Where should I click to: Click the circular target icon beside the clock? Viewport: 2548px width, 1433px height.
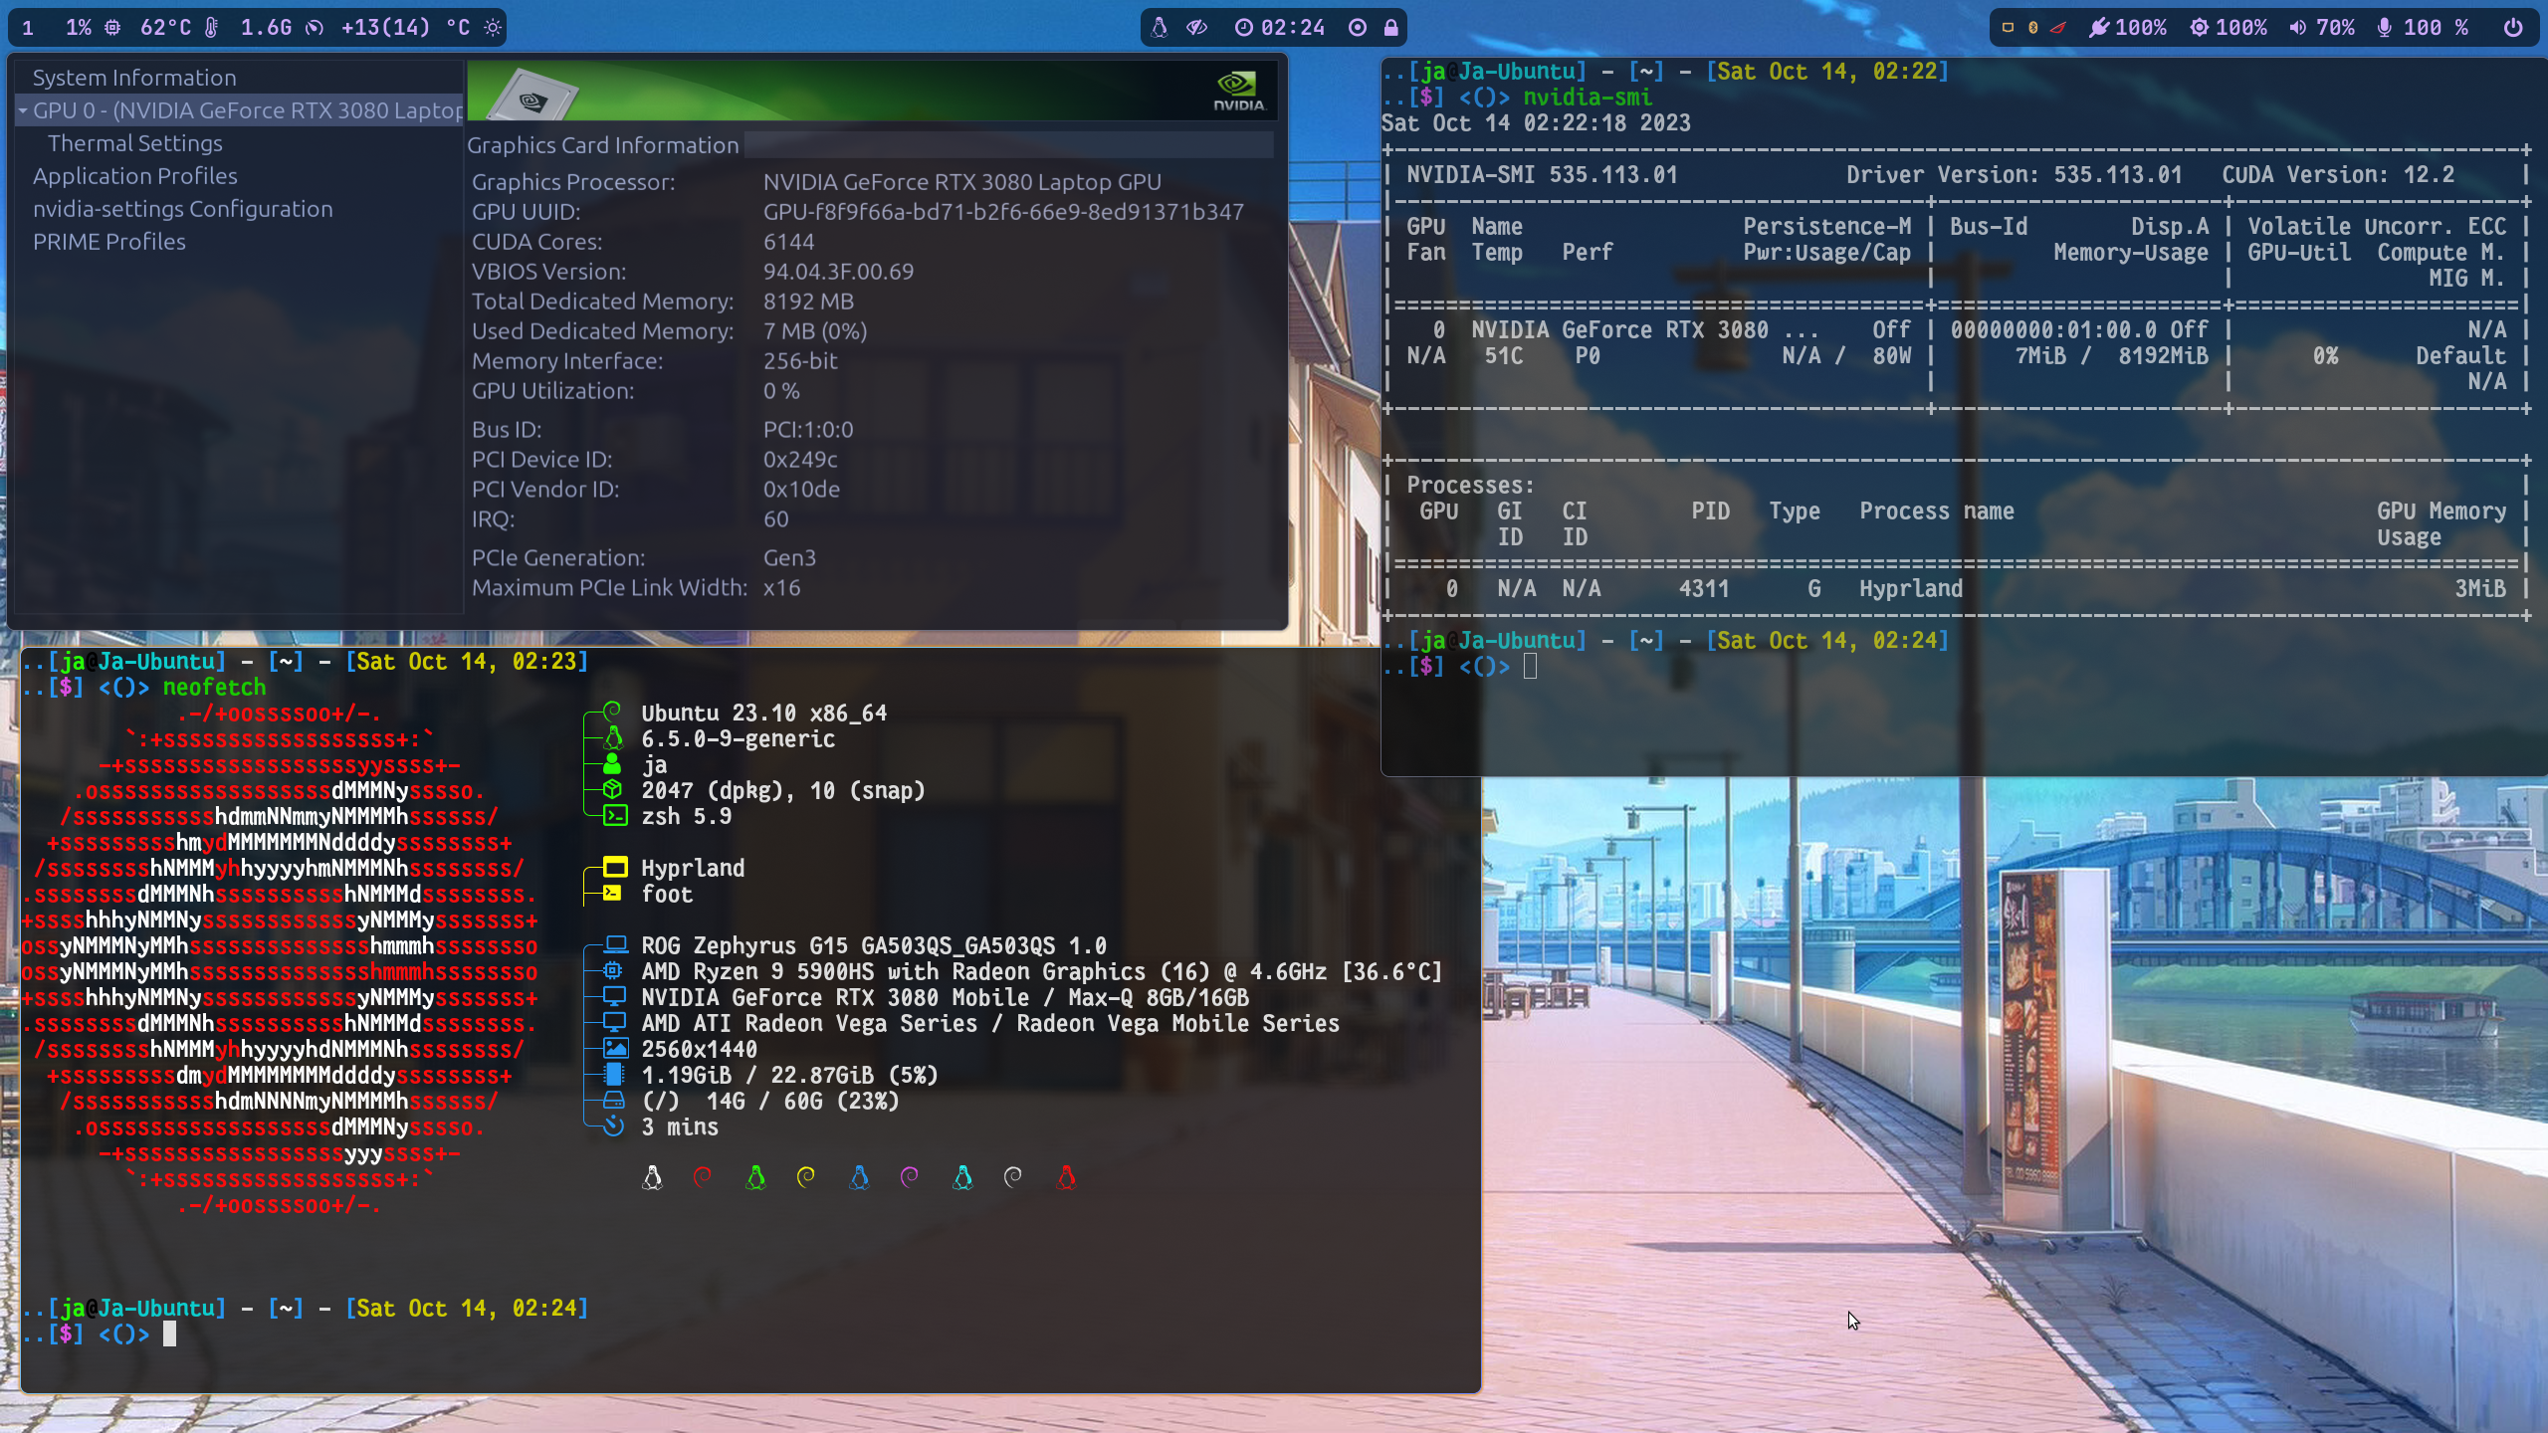pos(1358,28)
